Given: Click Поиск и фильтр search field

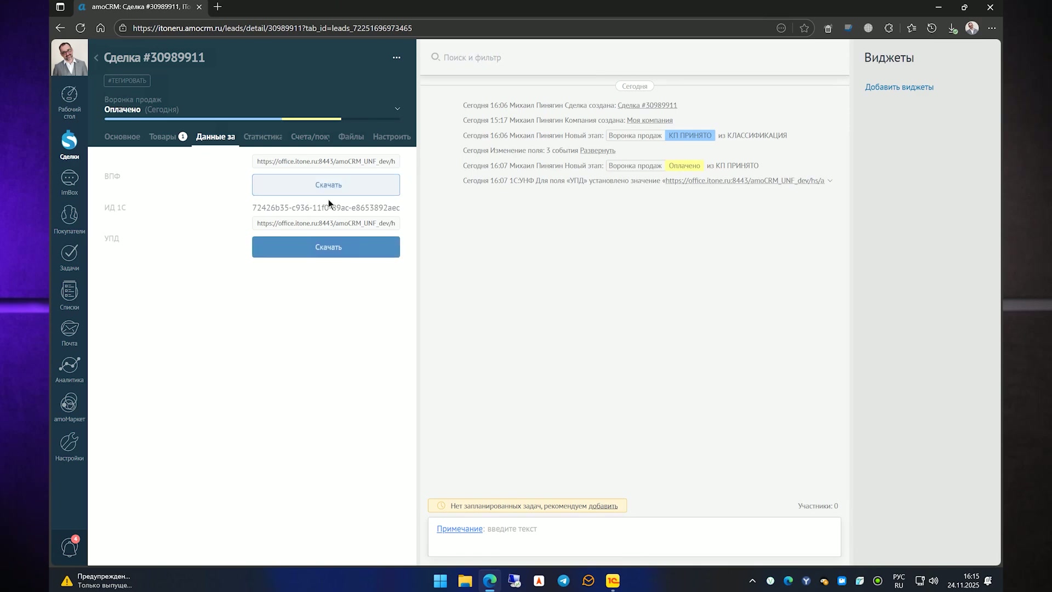Looking at the screenshot, I should 634,58.
